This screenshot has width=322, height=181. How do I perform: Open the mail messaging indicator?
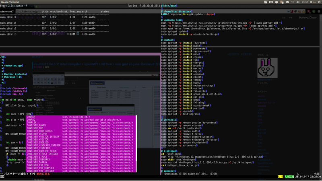[x=287, y=2]
